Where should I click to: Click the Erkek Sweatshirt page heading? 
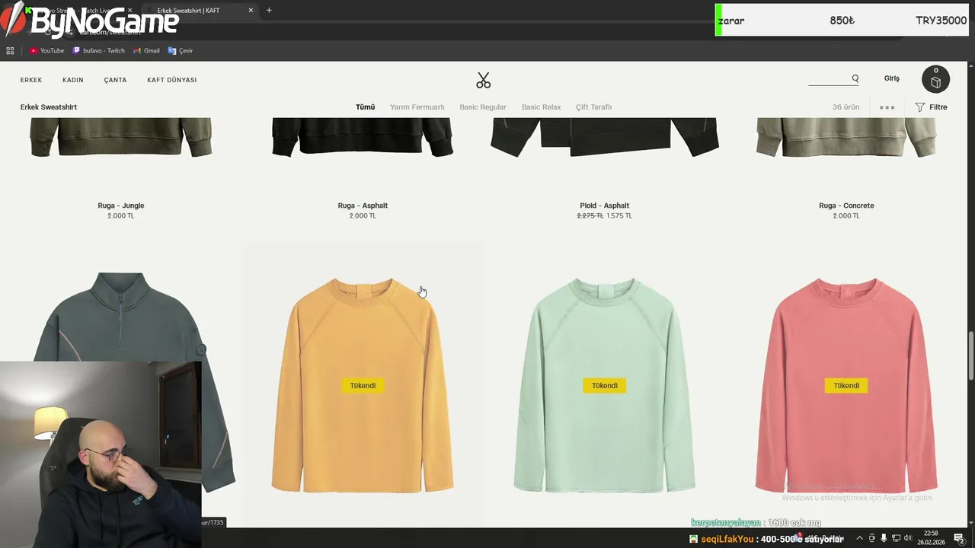click(49, 107)
